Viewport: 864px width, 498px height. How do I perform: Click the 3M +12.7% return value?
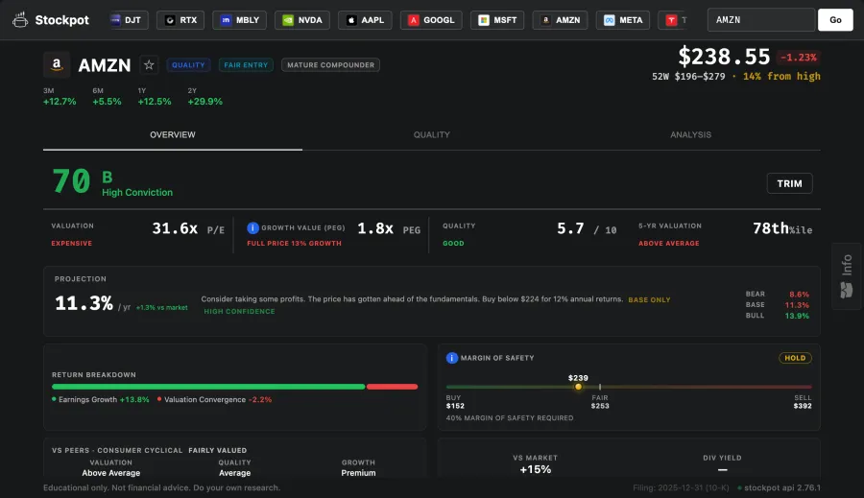[x=60, y=102]
